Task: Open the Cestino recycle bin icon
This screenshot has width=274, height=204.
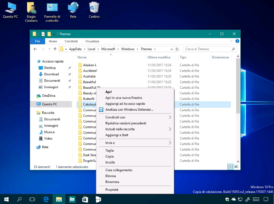Action: click(94, 10)
